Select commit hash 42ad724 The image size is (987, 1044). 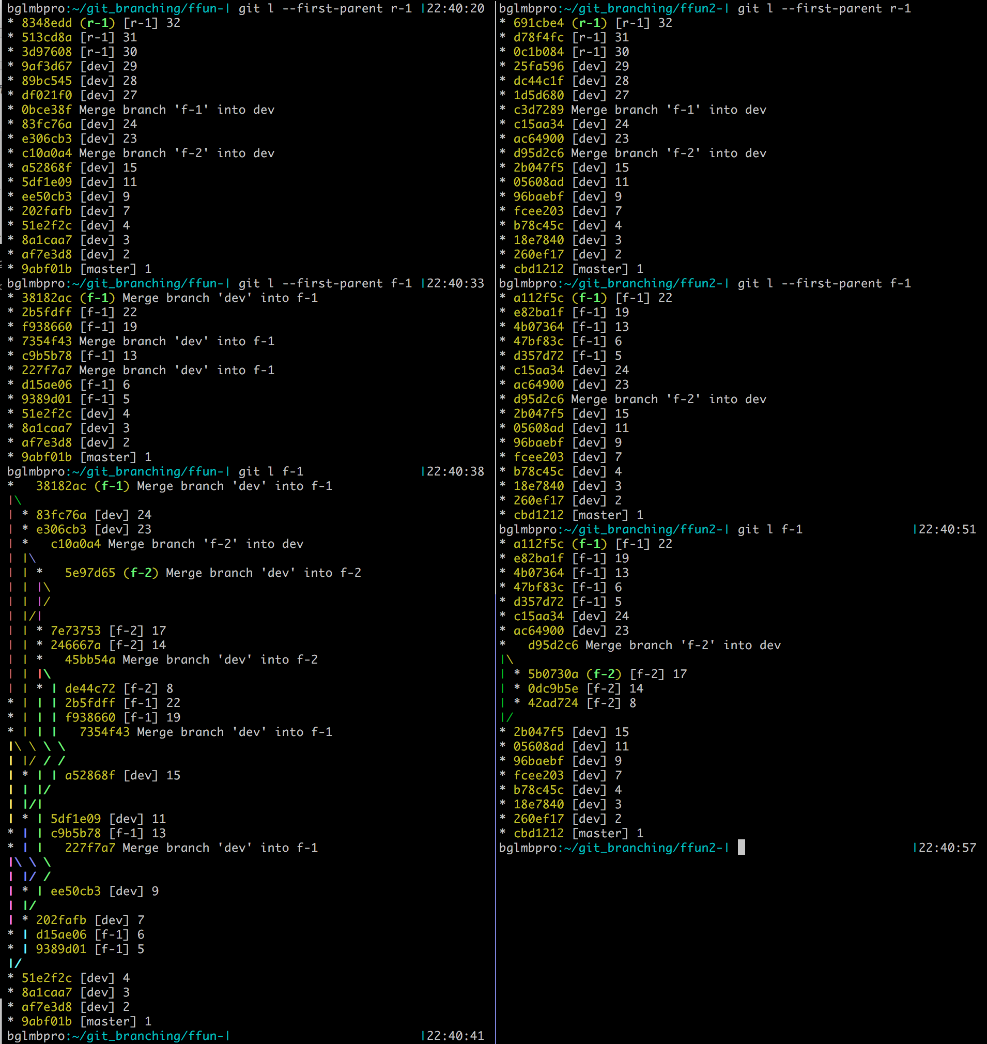(x=553, y=703)
